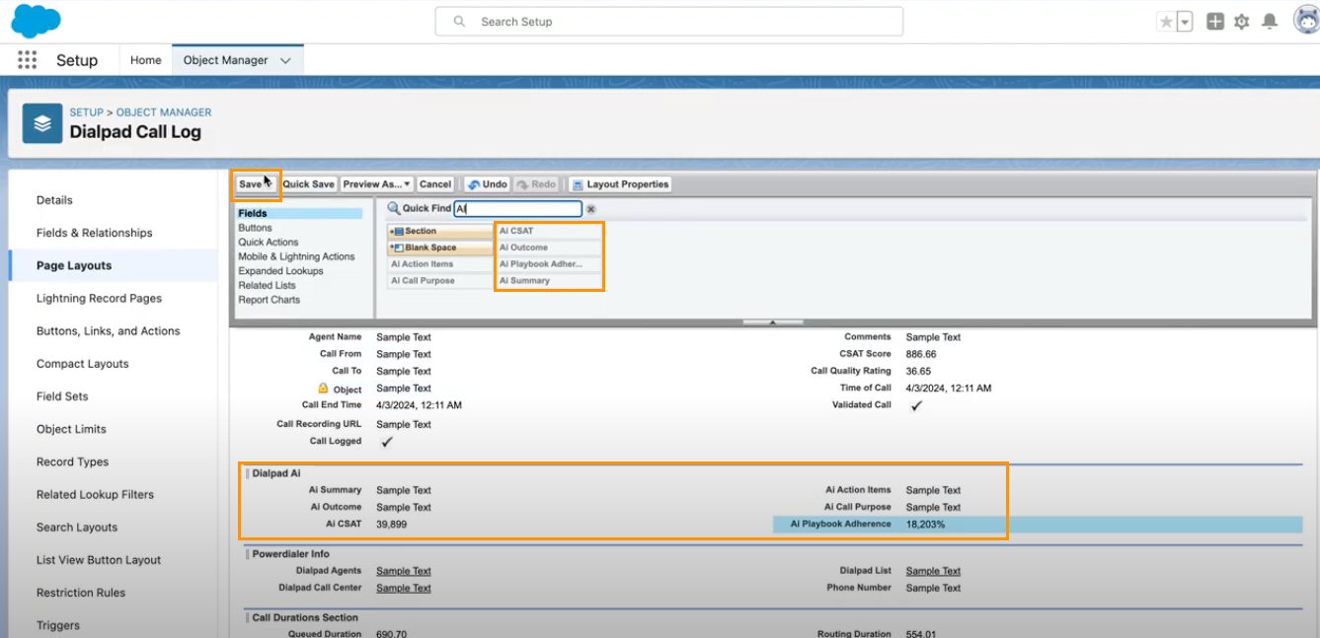Image resolution: width=1320 pixels, height=638 pixels.
Task: Open Restriction Rules in the sidebar
Action: pos(81,593)
